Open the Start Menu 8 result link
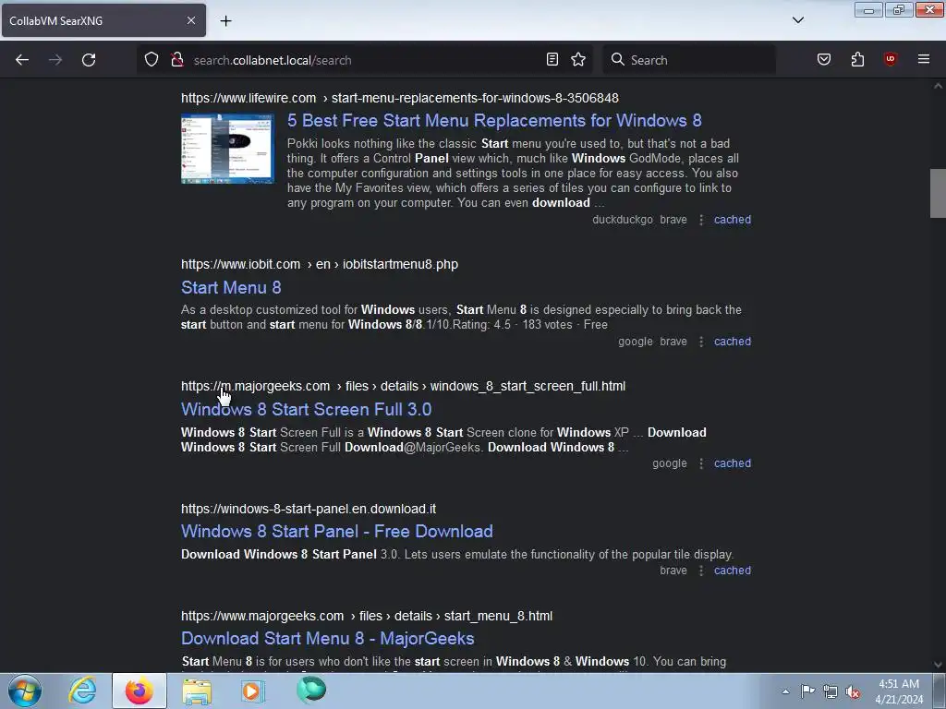The width and height of the screenshot is (946, 709). pos(231,288)
